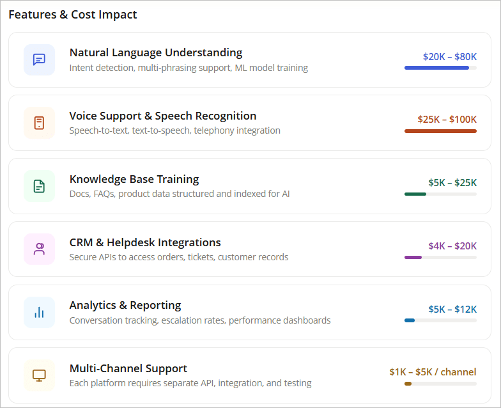Click the green $5K – $25K cost bar
This screenshot has height=408, width=501.
tap(441, 194)
